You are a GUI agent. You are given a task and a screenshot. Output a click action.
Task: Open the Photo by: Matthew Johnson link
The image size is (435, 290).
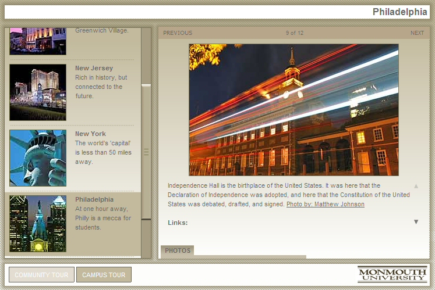tap(326, 204)
